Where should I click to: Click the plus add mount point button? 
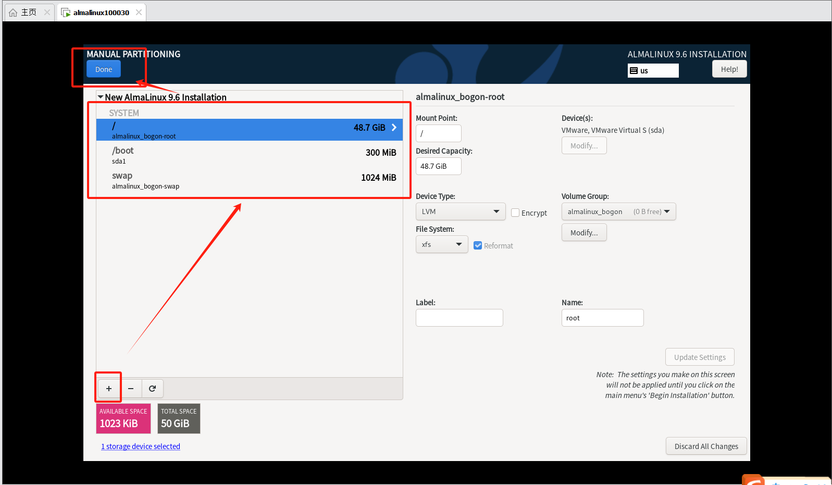109,389
